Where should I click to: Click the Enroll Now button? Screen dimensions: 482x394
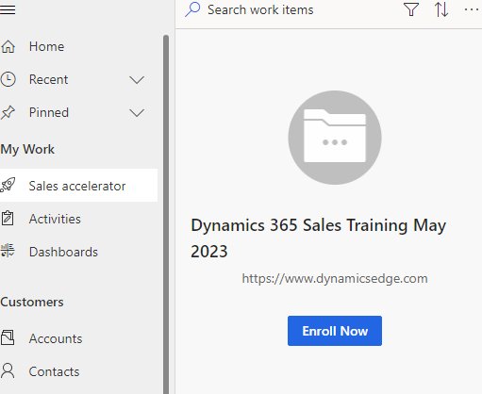click(x=335, y=331)
